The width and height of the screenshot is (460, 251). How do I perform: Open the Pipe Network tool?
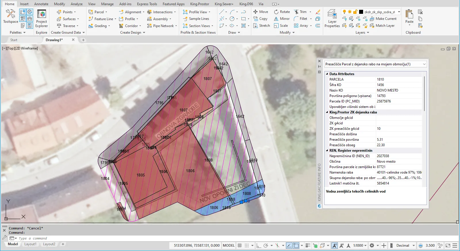(161, 26)
